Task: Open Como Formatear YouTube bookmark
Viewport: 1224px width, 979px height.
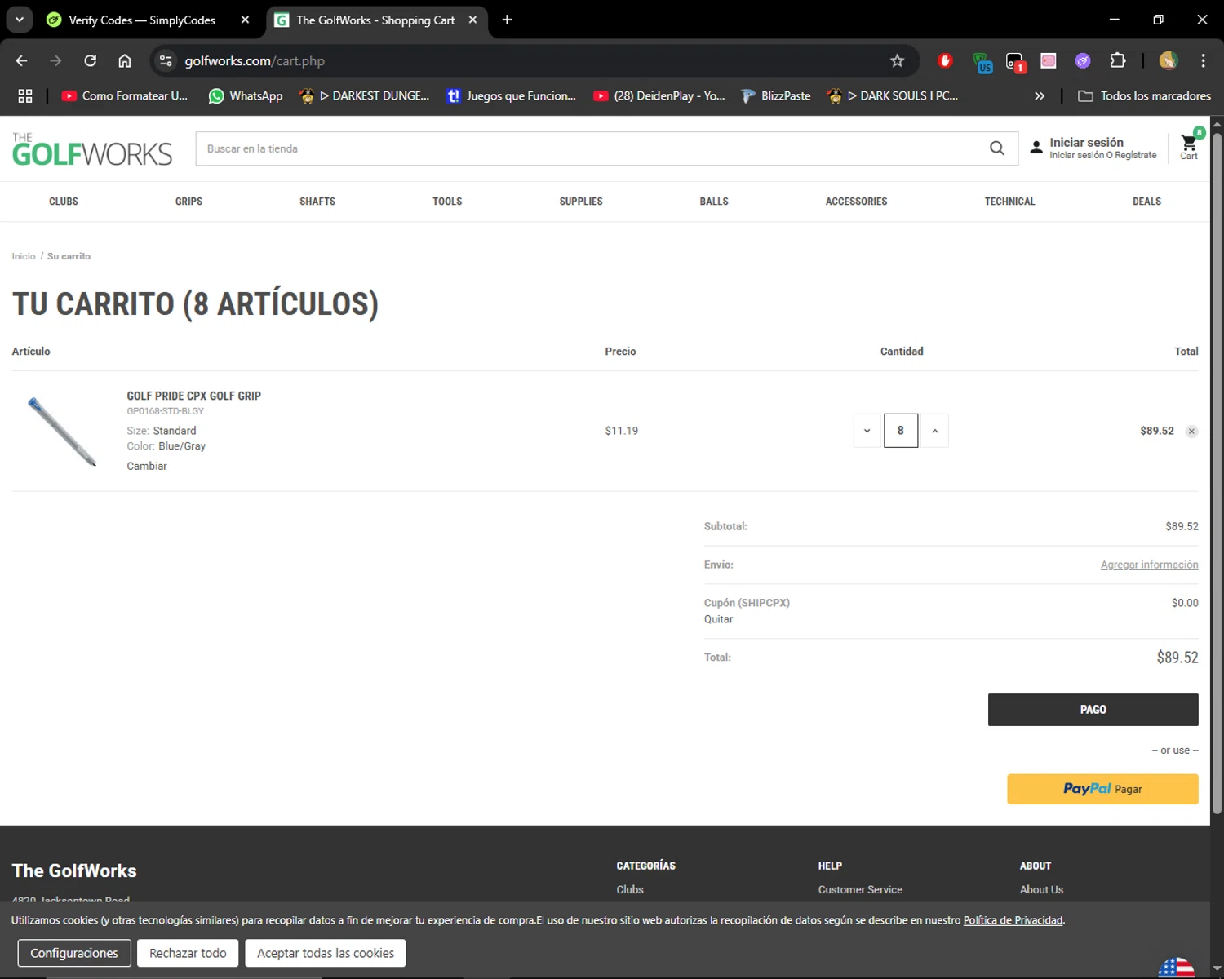Action: [x=125, y=95]
